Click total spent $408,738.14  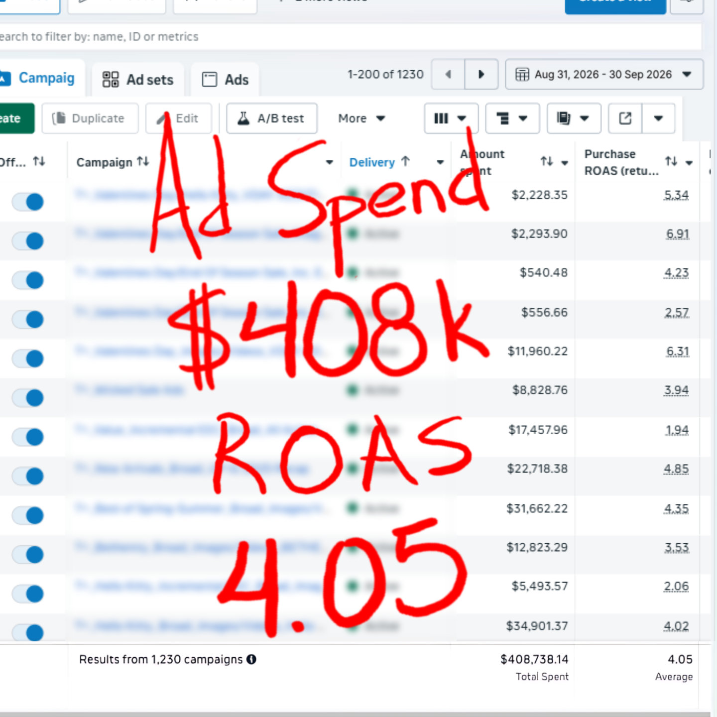click(x=534, y=659)
